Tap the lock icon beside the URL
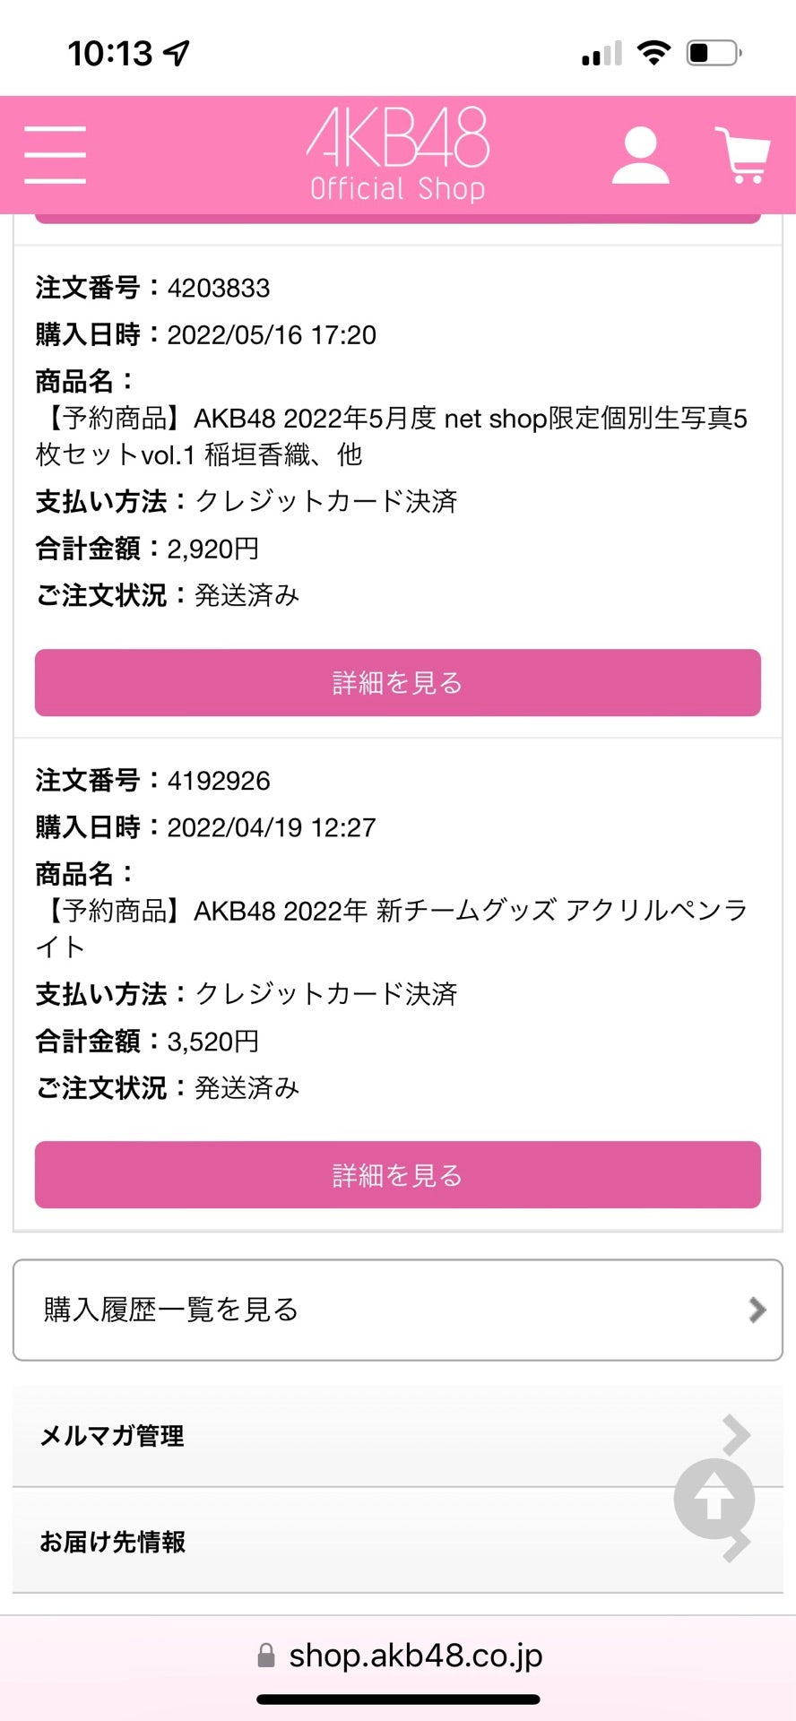Image resolution: width=796 pixels, height=1721 pixels. pyautogui.click(x=266, y=1656)
